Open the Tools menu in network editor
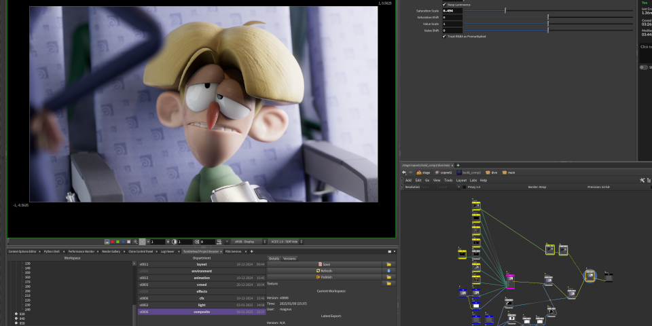 (x=448, y=180)
